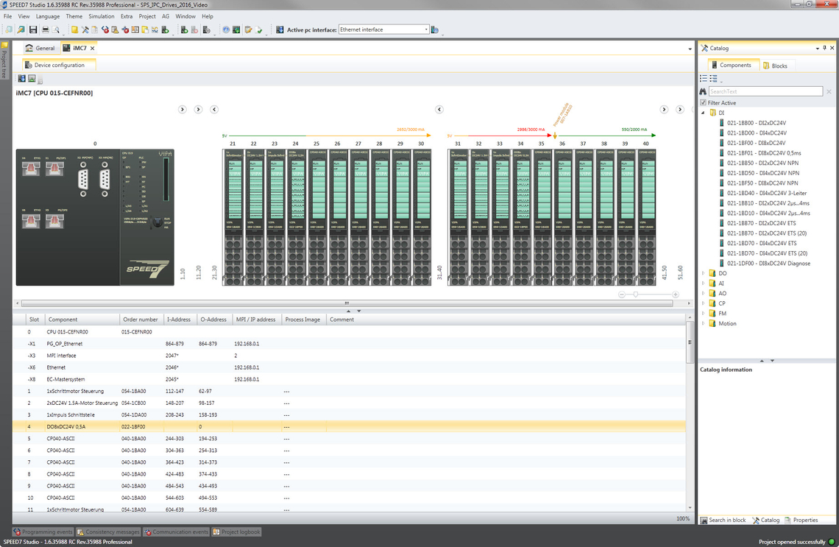Pin the Catalog panel with the pushpin icon
This screenshot has width=839, height=547.
click(x=824, y=48)
